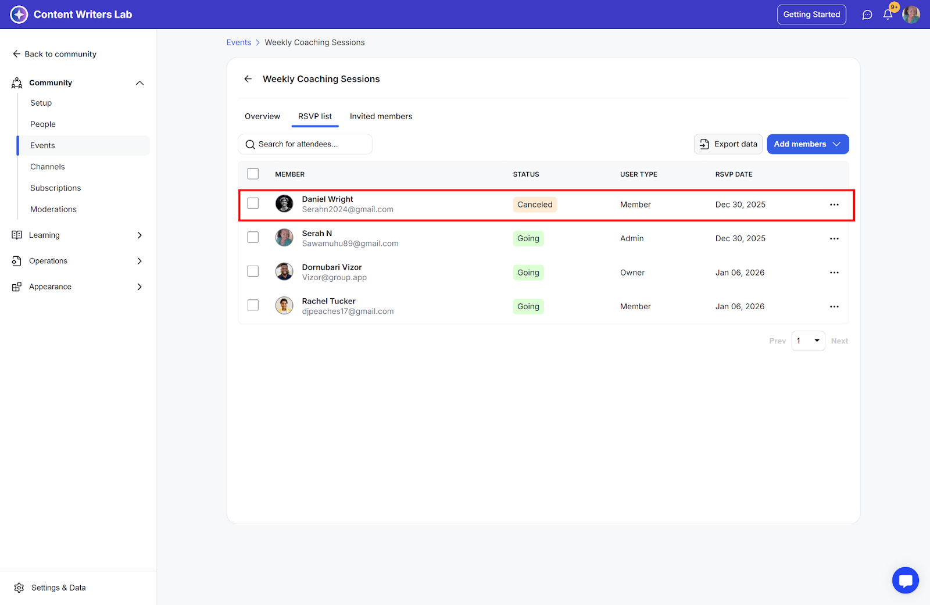The height and width of the screenshot is (605, 930).
Task: Open the Add members dropdown button
Action: coord(807,144)
